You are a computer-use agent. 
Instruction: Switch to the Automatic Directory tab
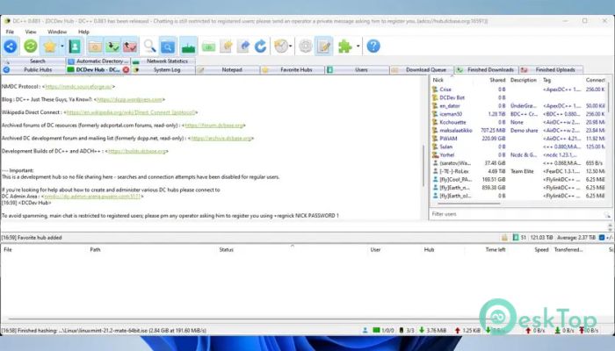(98, 61)
